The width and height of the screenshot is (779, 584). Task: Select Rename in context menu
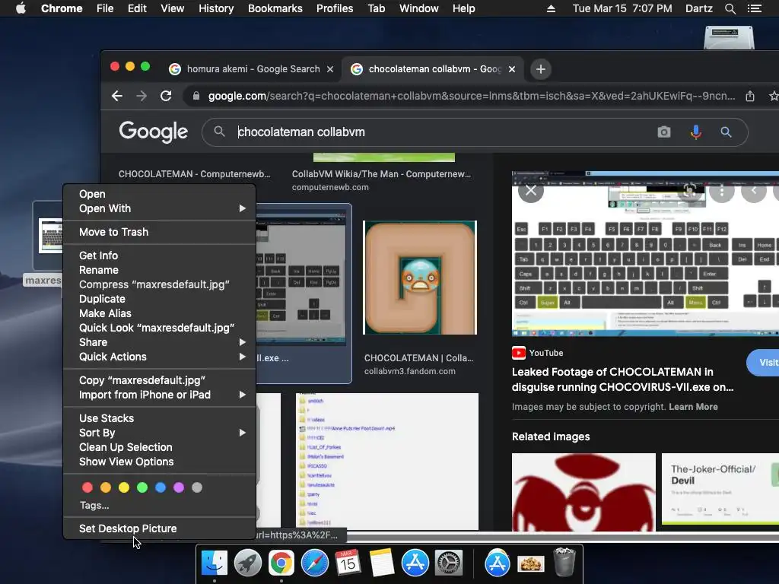(159, 270)
